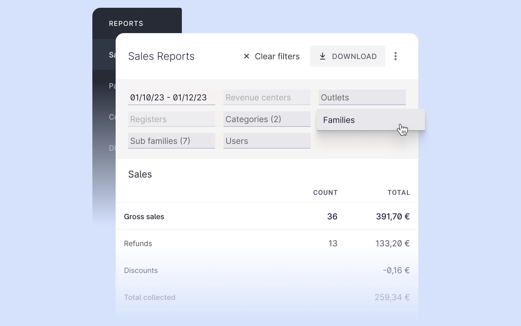Open the date range 01/10/23 - 01/12/23 field
This screenshot has height=326, width=521.
[x=171, y=98]
